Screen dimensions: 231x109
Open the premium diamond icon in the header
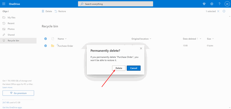(x=204, y=4)
